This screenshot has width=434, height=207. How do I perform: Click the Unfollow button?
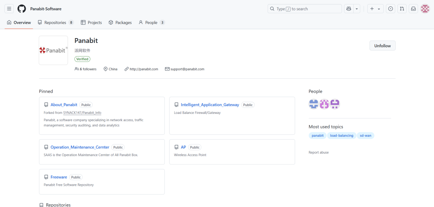(383, 46)
